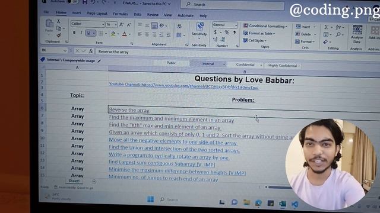
Task: Apply the fill color bucket
Action: pyautogui.click(x=113, y=34)
